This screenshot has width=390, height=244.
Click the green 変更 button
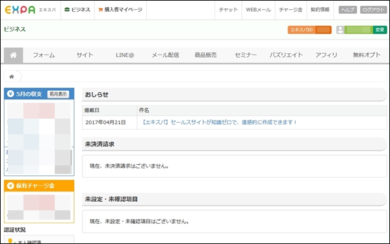tap(380, 30)
